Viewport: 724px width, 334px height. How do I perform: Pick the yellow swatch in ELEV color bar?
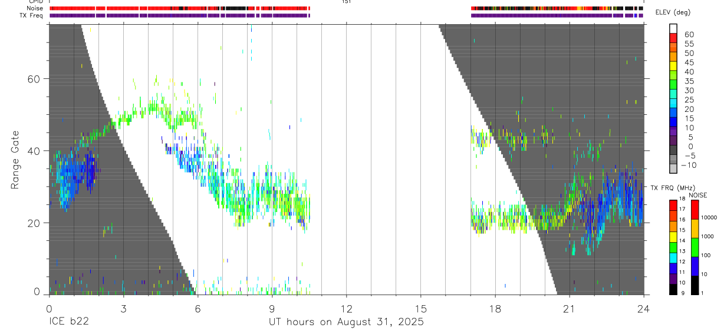point(673,66)
